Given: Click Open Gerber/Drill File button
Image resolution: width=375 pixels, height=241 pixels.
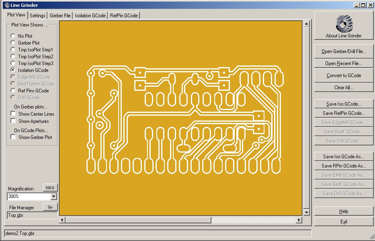Looking at the screenshot, I should click(x=344, y=51).
